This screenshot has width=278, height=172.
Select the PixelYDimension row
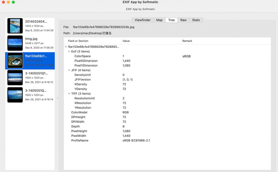tap(167, 66)
